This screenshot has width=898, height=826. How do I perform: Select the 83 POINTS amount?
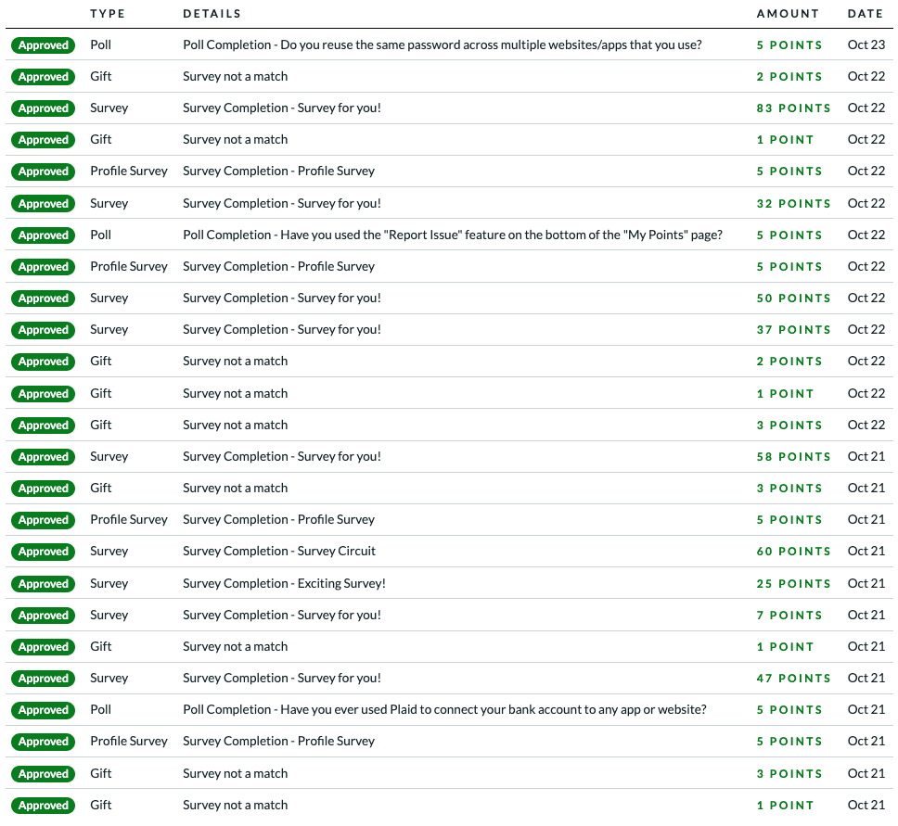(x=793, y=108)
